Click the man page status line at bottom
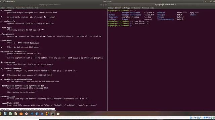Screen dimensions: 215x120 [x=28, y=109]
